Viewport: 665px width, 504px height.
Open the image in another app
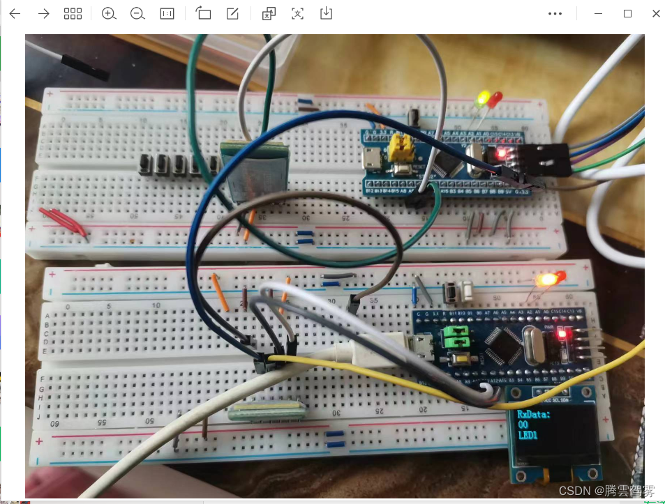pos(268,13)
